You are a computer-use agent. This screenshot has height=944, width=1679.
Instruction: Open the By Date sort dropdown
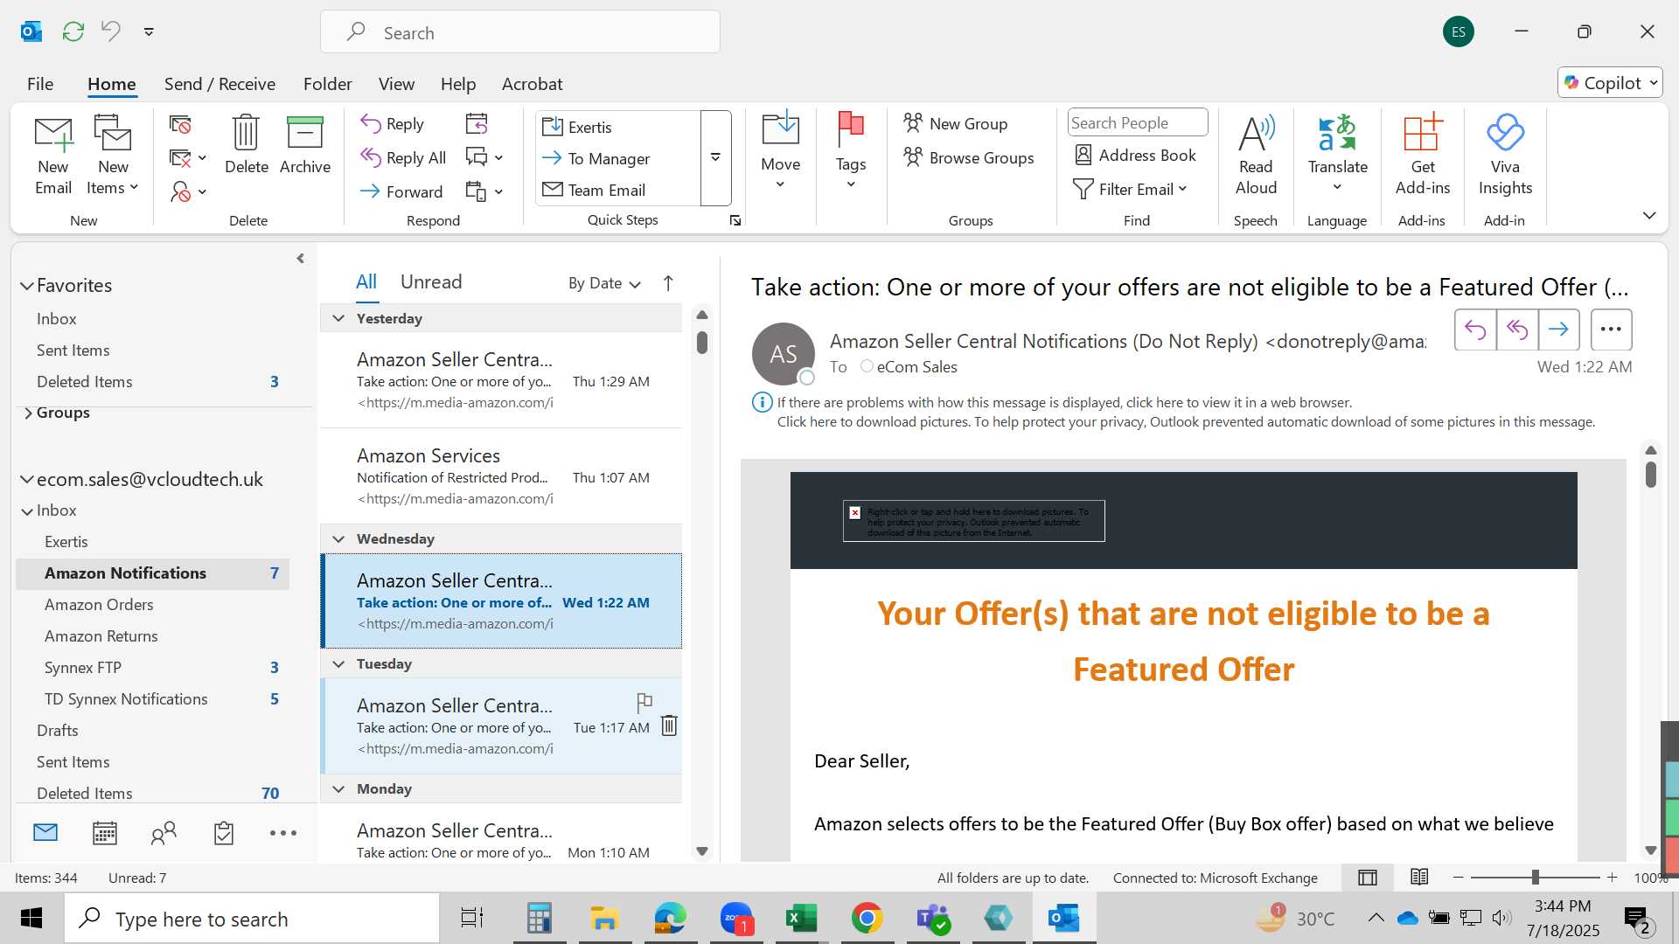pyautogui.click(x=604, y=283)
